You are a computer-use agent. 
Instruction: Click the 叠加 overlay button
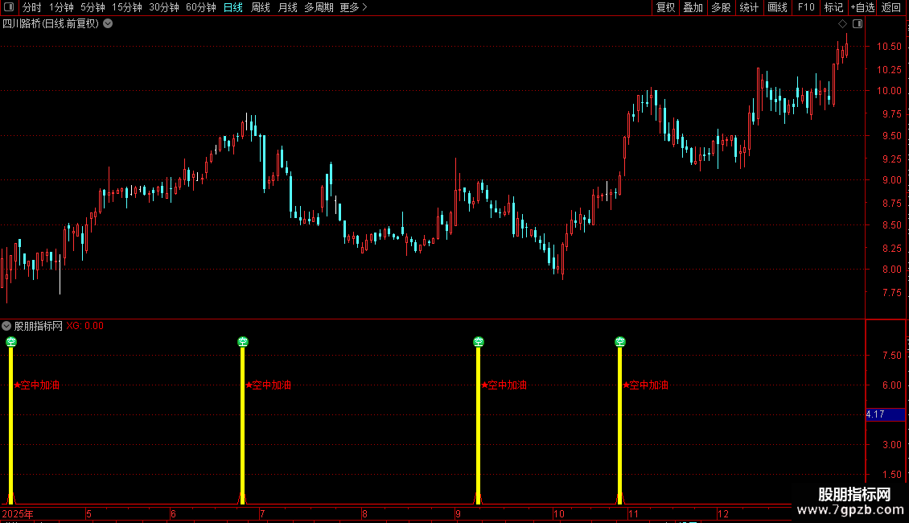693,7
